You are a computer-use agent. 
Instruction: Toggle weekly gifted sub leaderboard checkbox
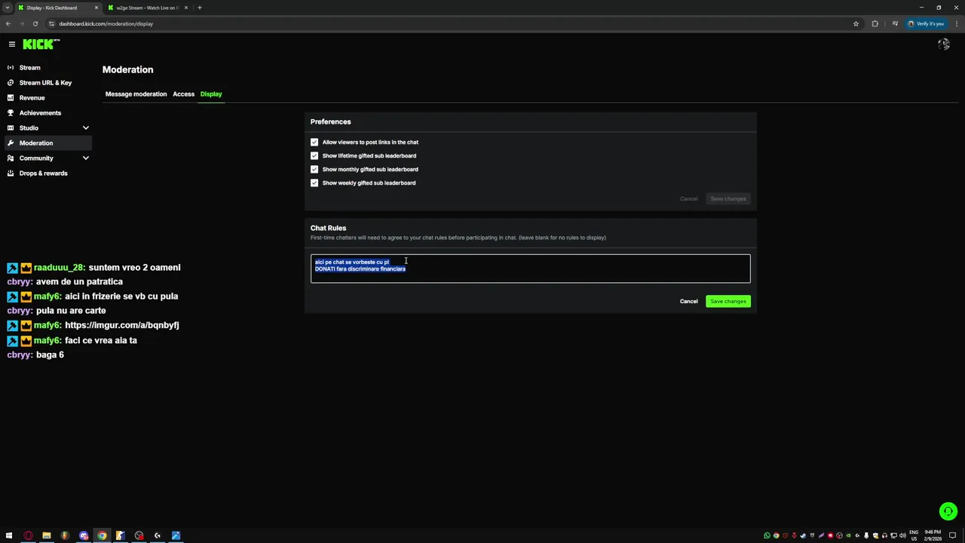(x=314, y=183)
